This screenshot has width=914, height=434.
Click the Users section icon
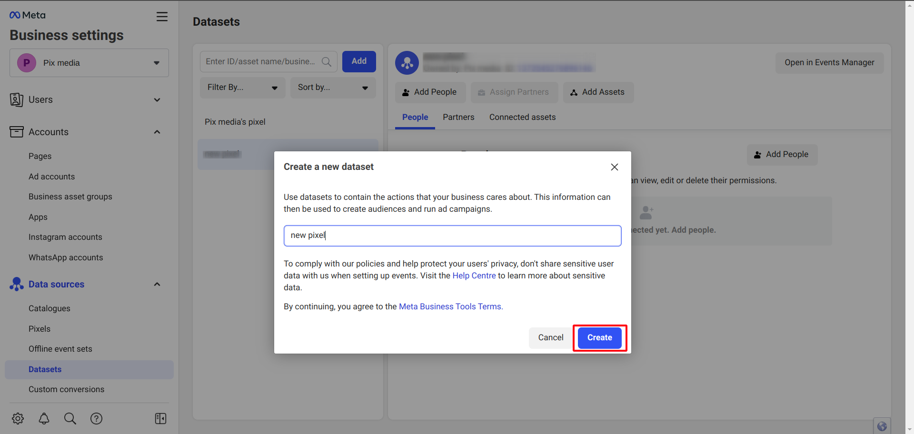click(17, 100)
